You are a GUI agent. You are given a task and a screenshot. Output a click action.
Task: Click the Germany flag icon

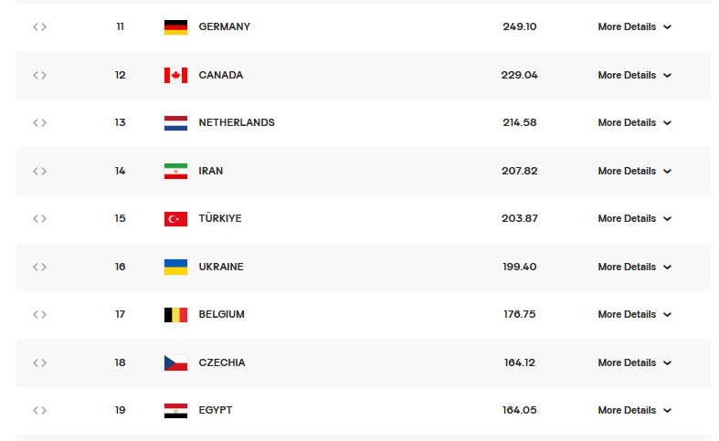pyautogui.click(x=175, y=27)
